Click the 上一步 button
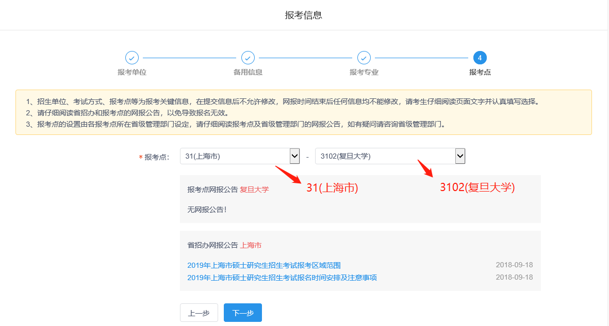 click(199, 313)
